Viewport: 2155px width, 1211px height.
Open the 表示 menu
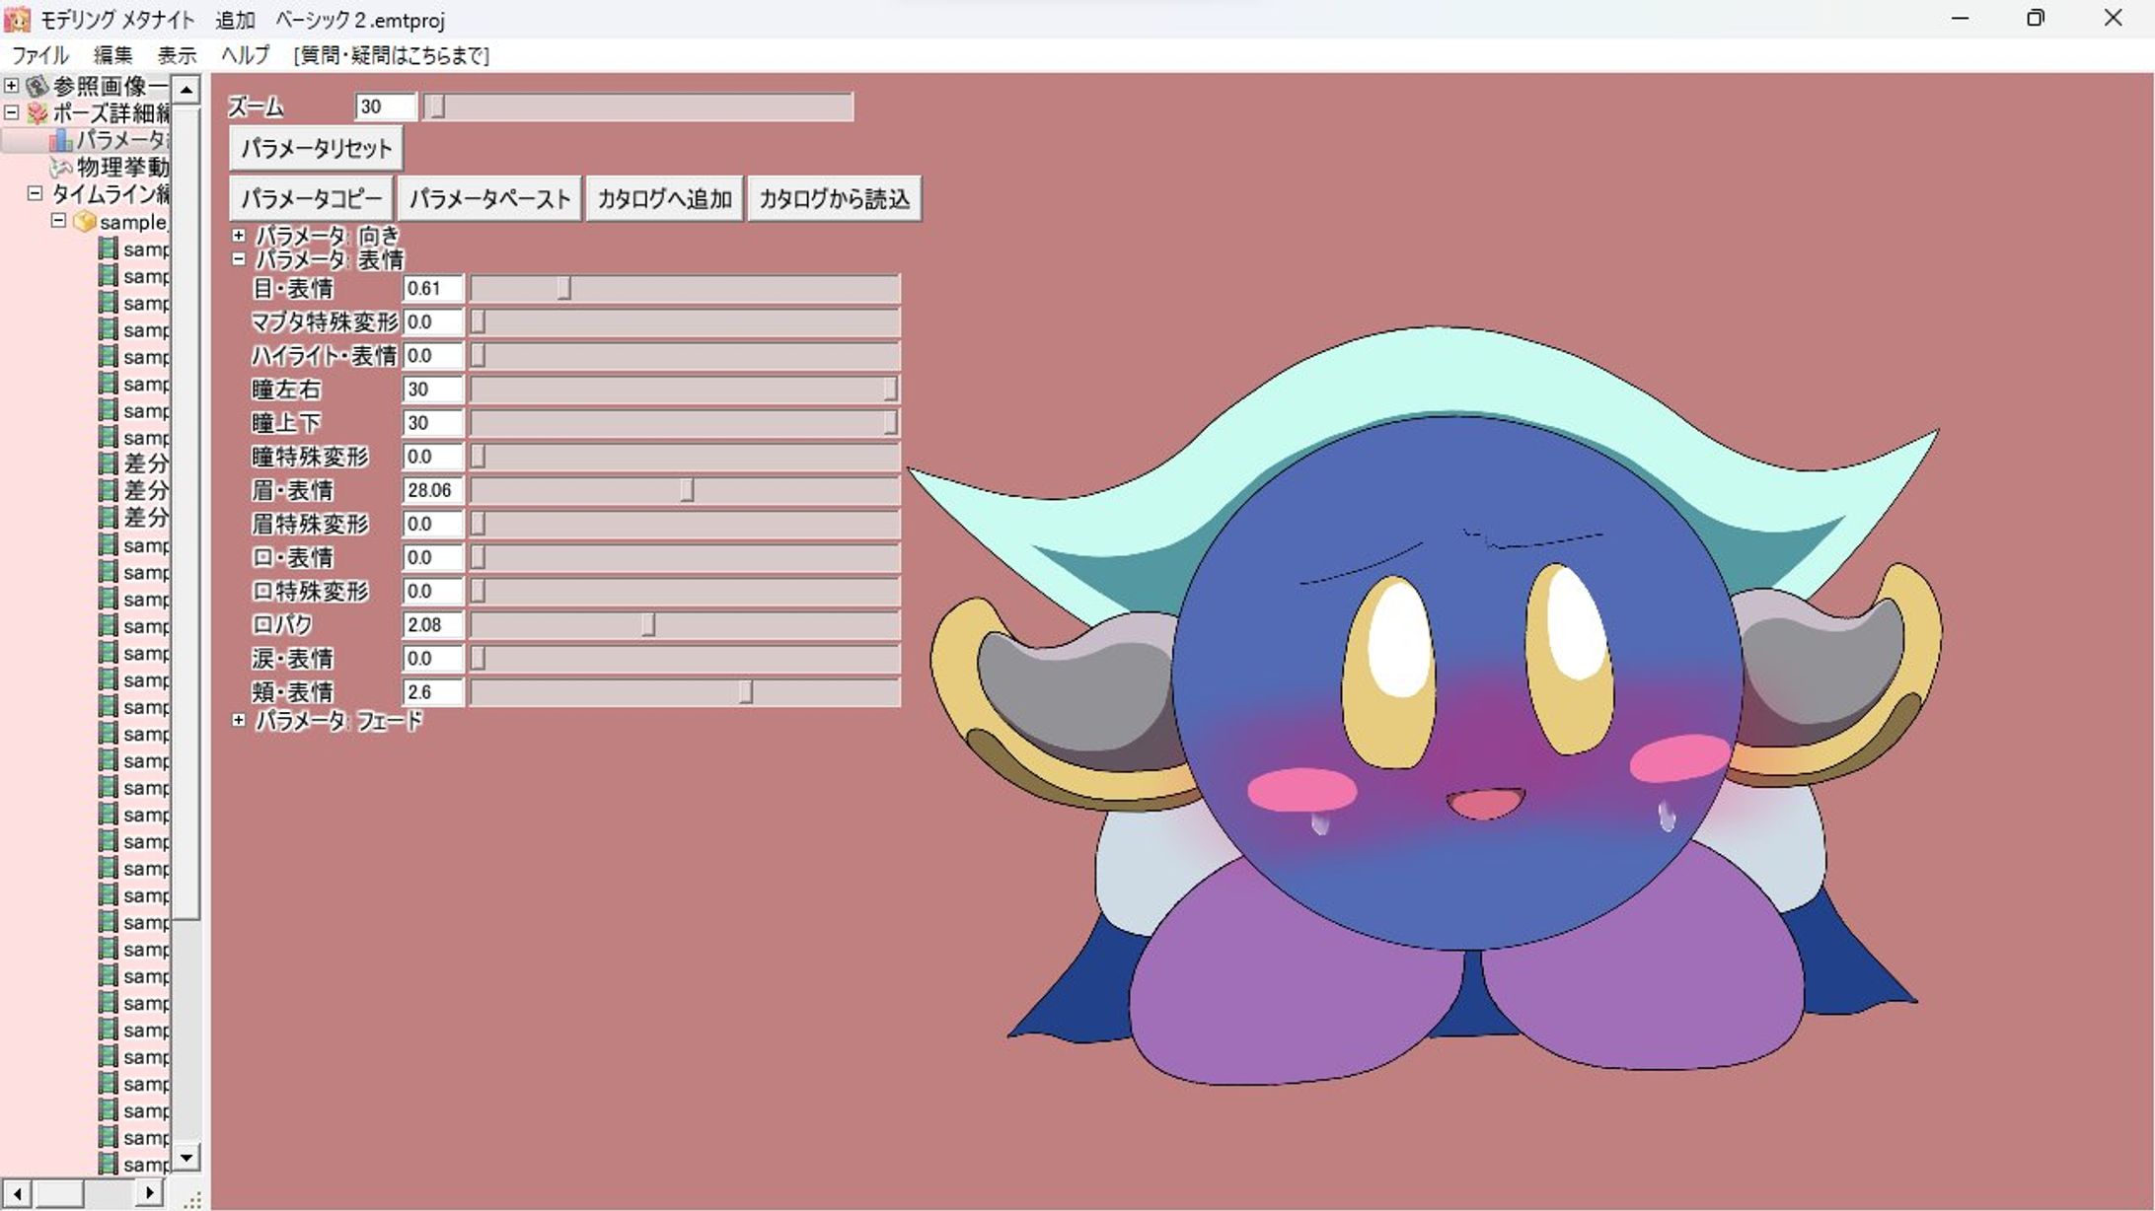(177, 55)
